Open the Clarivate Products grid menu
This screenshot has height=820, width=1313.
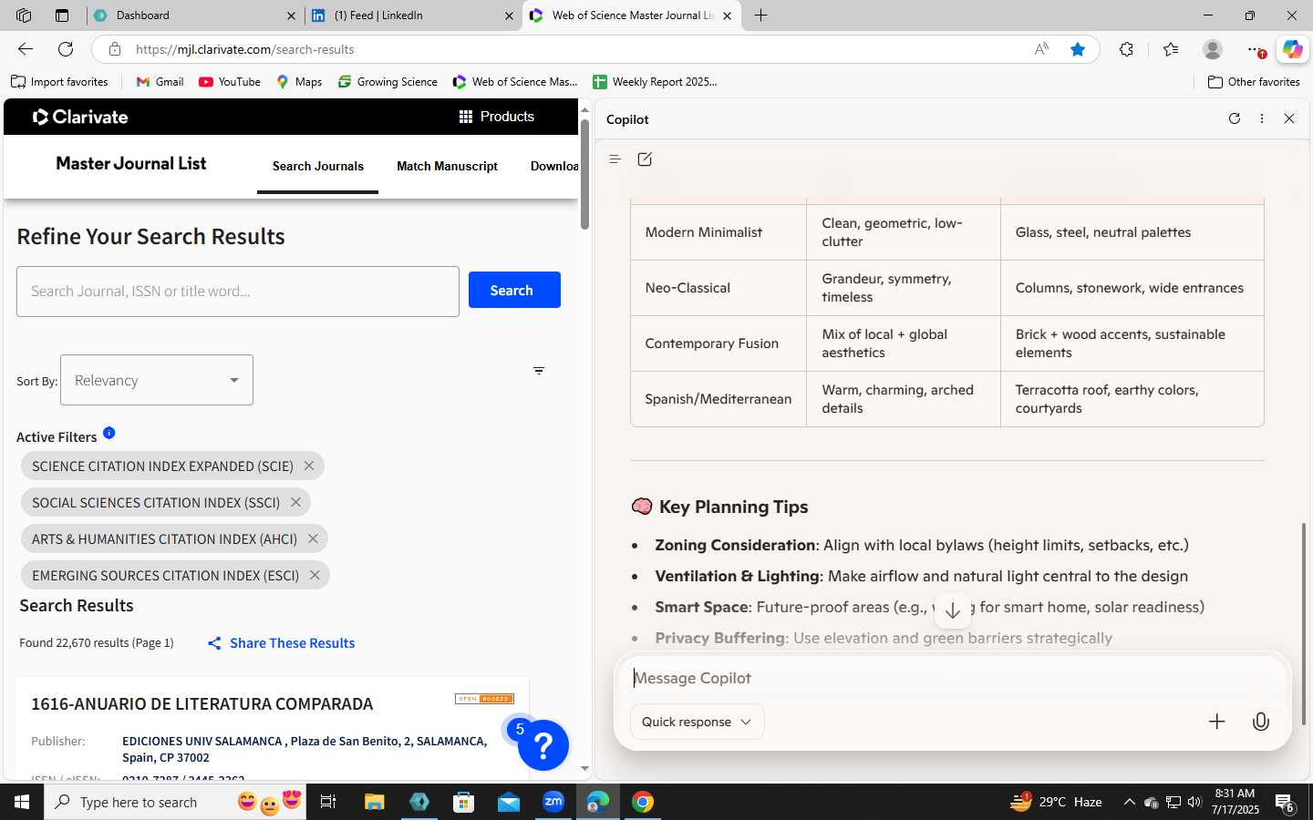(496, 117)
